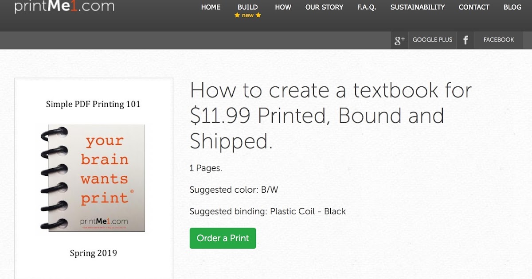This screenshot has width=532, height=279.
Task: Open the BLOG link
Action: click(512, 7)
